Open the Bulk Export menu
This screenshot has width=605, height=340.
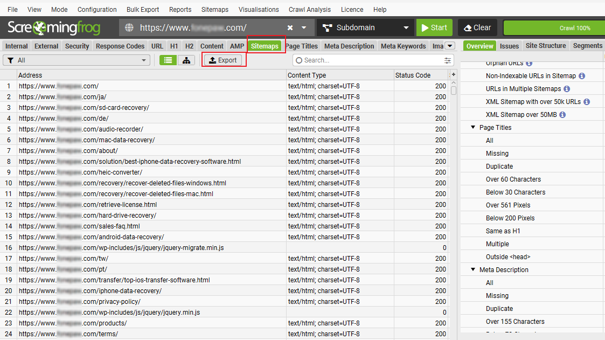click(x=143, y=10)
